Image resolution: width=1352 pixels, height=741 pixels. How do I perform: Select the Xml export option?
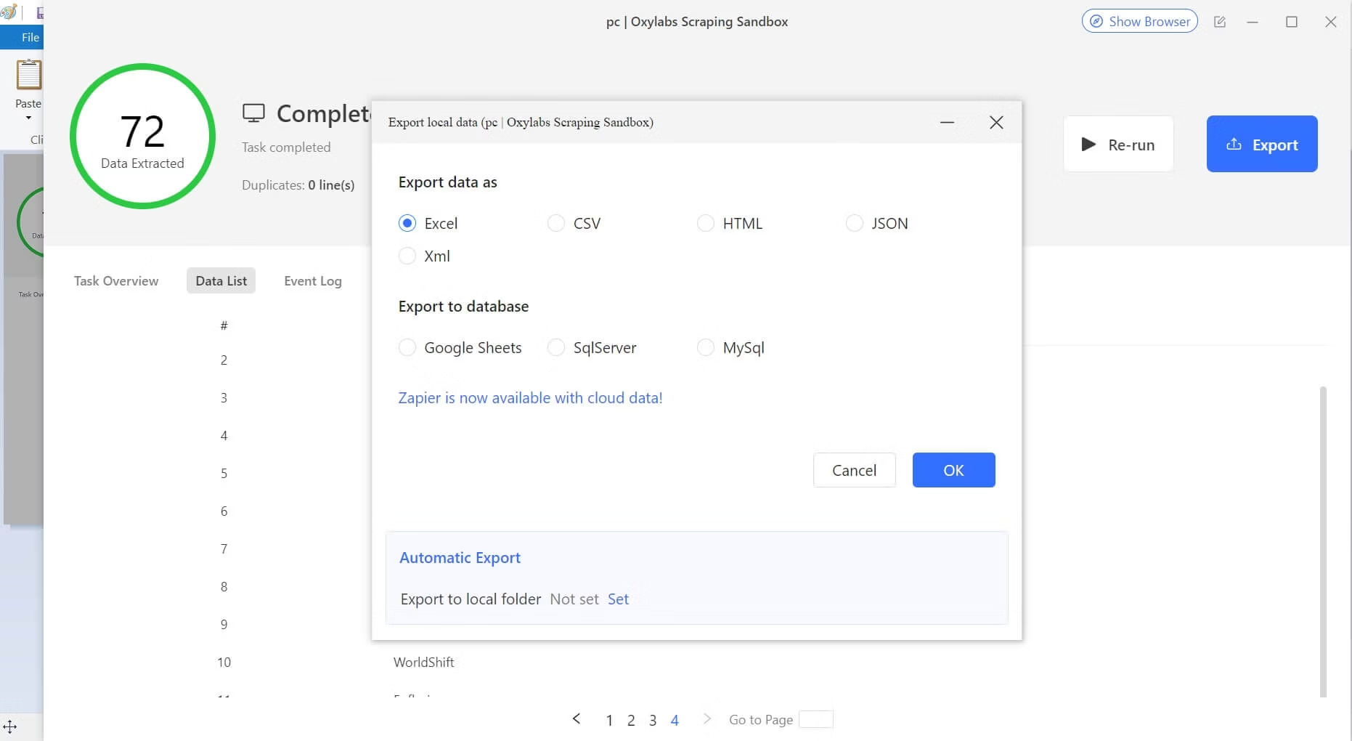click(407, 256)
